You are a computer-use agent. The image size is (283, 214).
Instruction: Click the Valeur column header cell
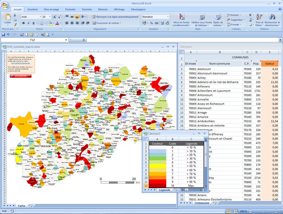click(269, 64)
